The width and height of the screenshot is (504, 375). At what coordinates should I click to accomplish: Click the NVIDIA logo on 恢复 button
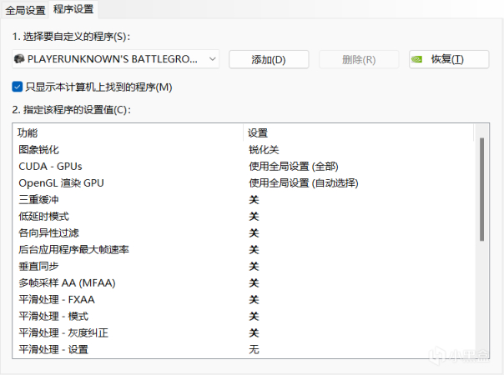coord(417,59)
